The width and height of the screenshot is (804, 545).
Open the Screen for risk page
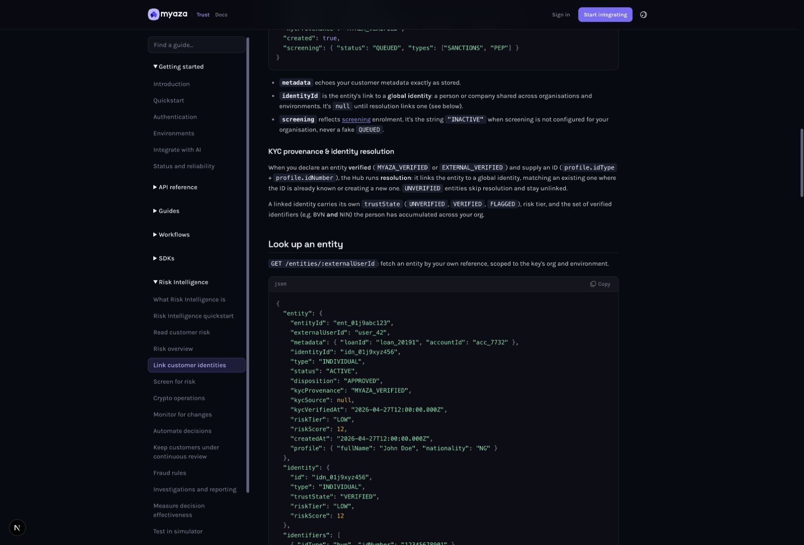point(174,382)
